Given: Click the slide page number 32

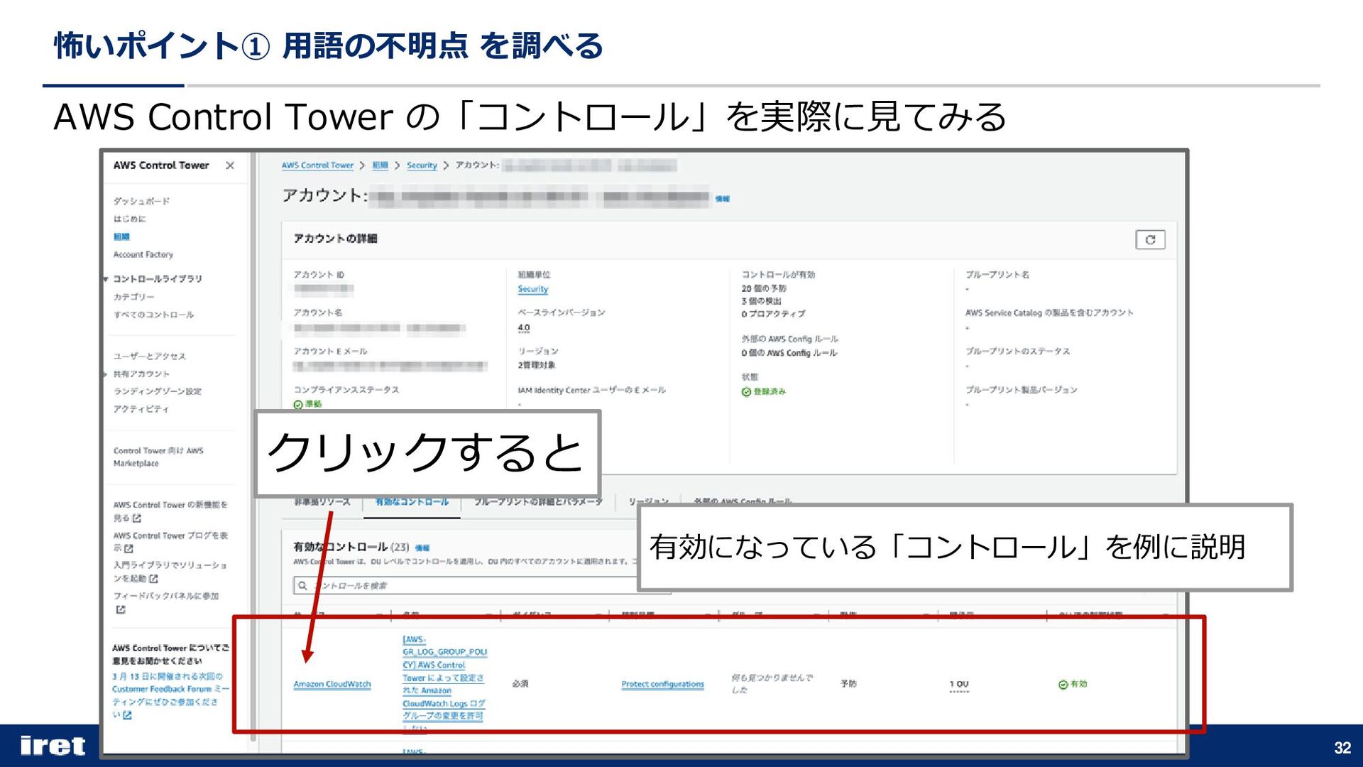Looking at the screenshot, I should [x=1342, y=748].
